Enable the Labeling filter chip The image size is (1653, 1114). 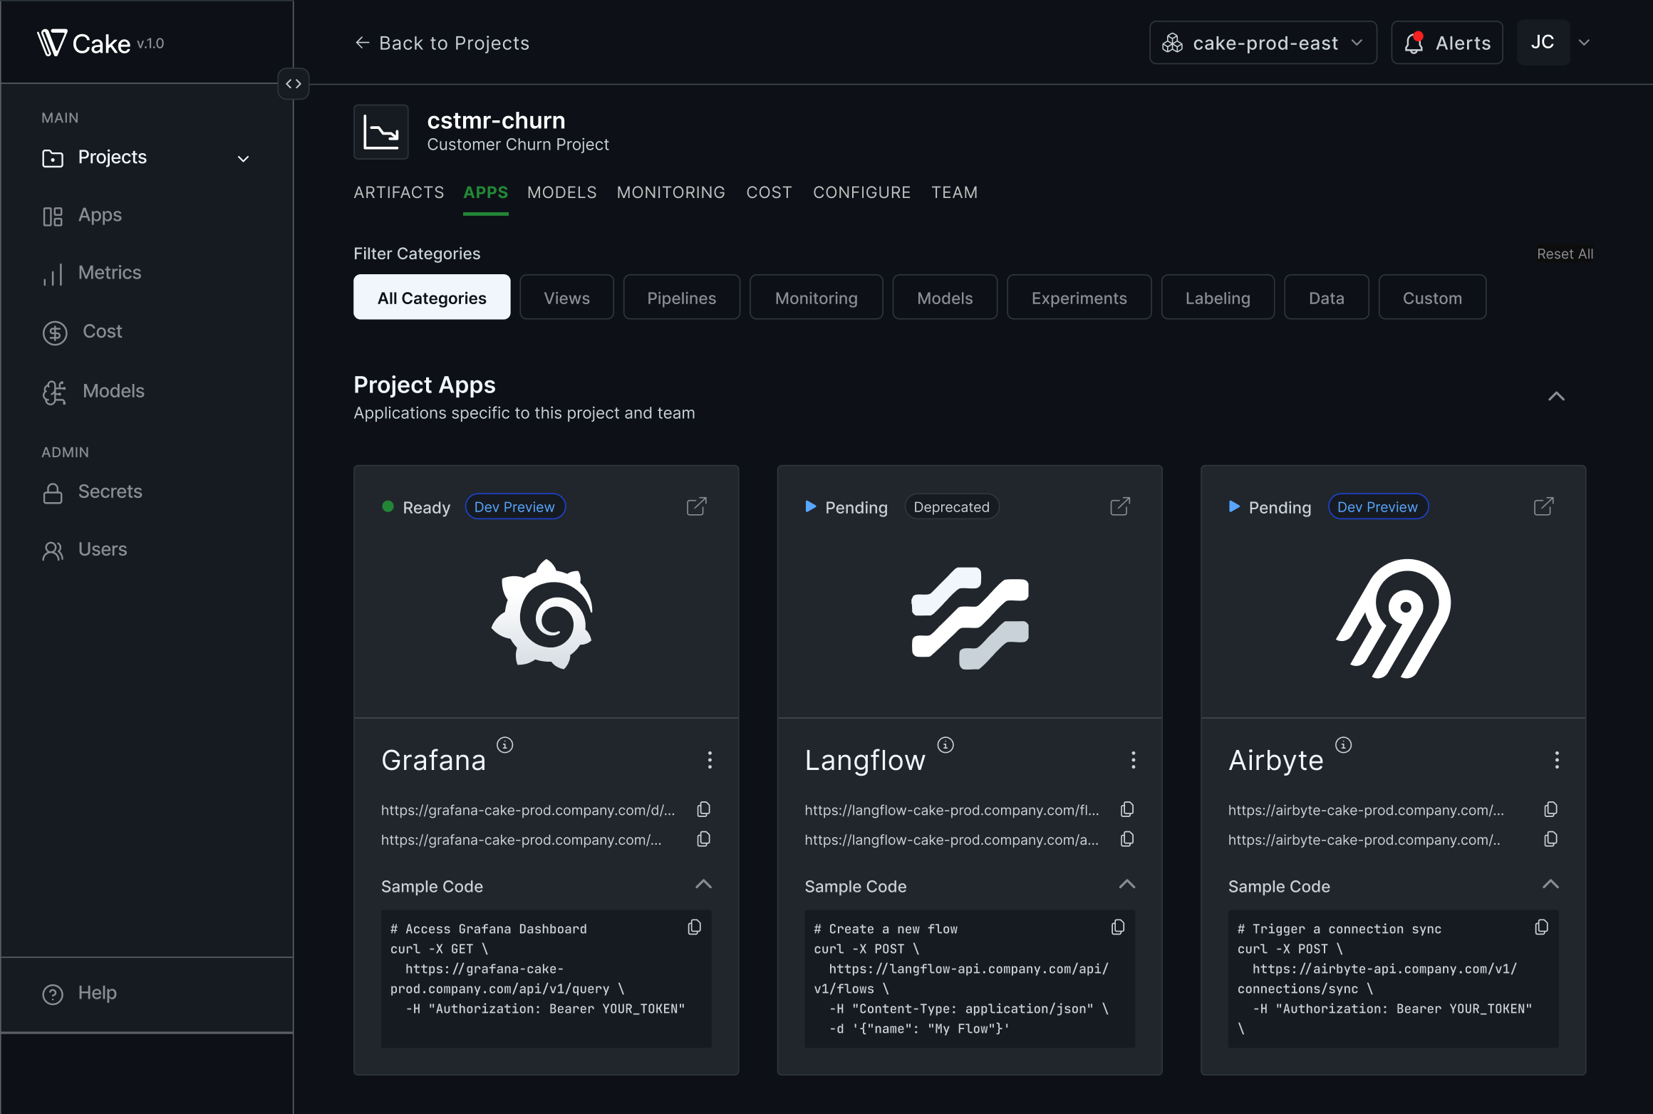[x=1217, y=298]
